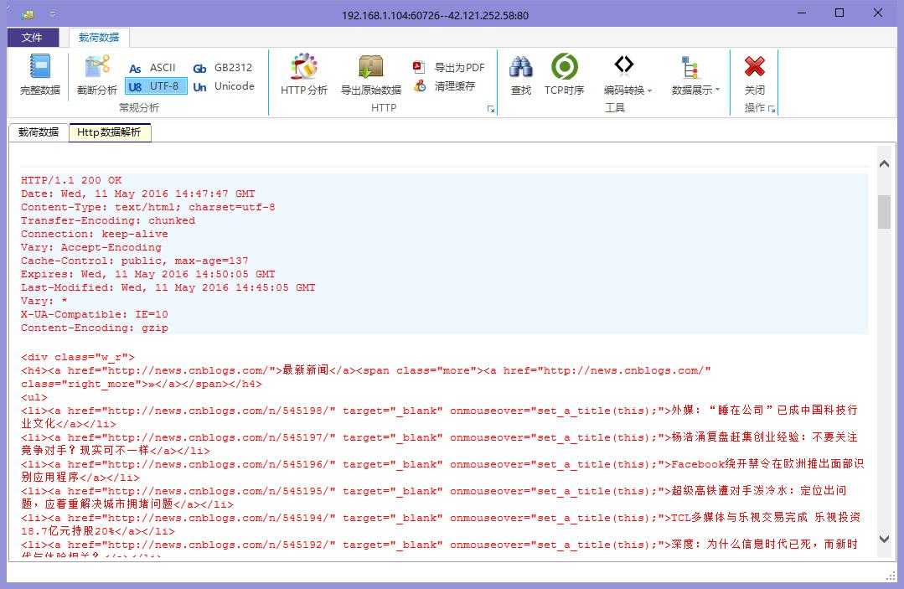The width and height of the screenshot is (904, 589).
Task: Click the '<div class="w_r">' line
Action: click(x=78, y=357)
